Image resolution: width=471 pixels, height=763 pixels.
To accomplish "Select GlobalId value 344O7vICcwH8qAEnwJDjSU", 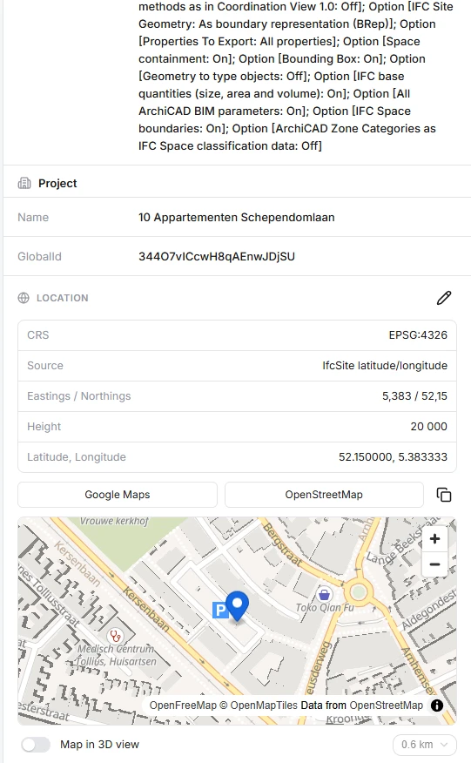I will [x=217, y=256].
